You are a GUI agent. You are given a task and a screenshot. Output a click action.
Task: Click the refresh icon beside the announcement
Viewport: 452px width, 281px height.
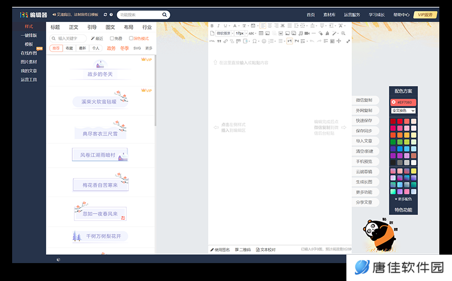(x=105, y=14)
